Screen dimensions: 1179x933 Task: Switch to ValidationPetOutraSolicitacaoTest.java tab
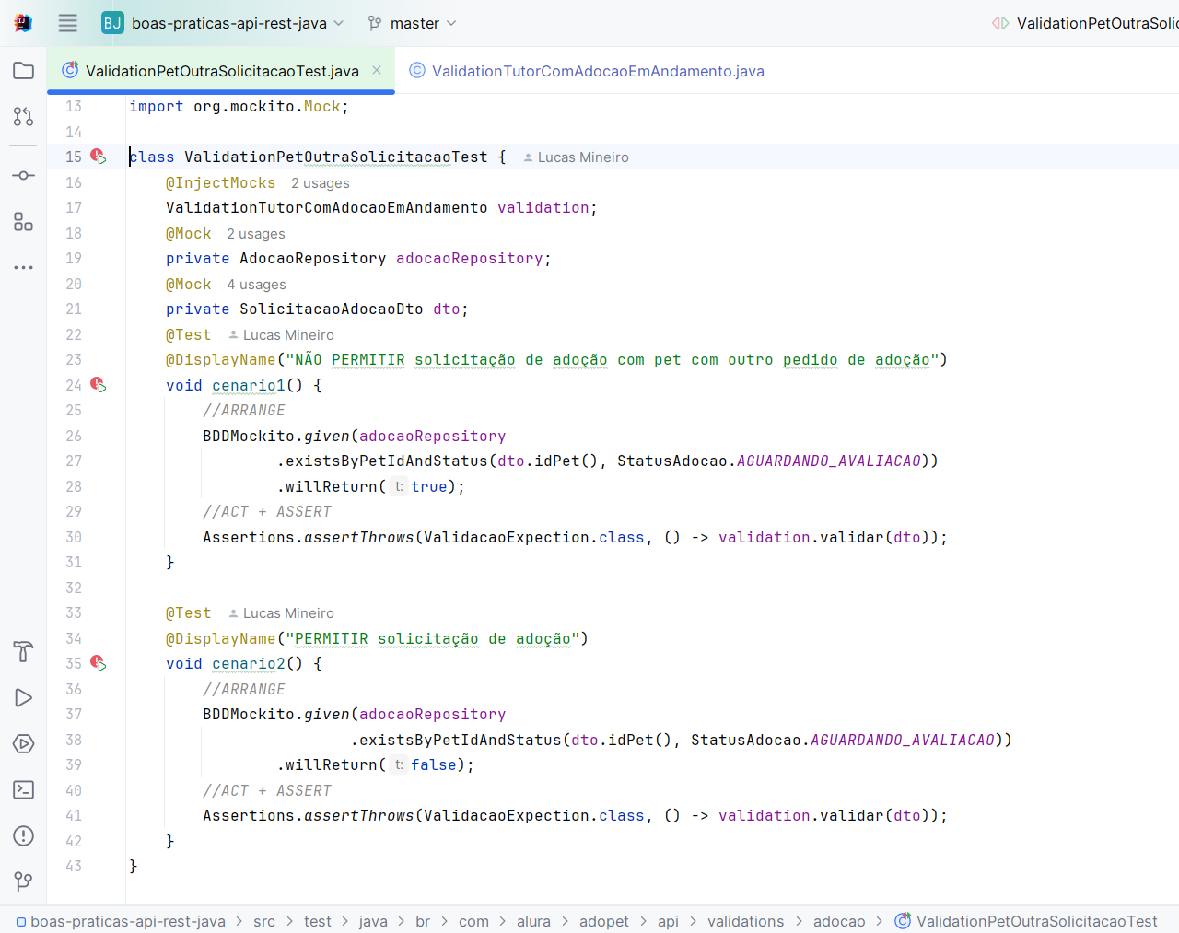[x=222, y=71]
